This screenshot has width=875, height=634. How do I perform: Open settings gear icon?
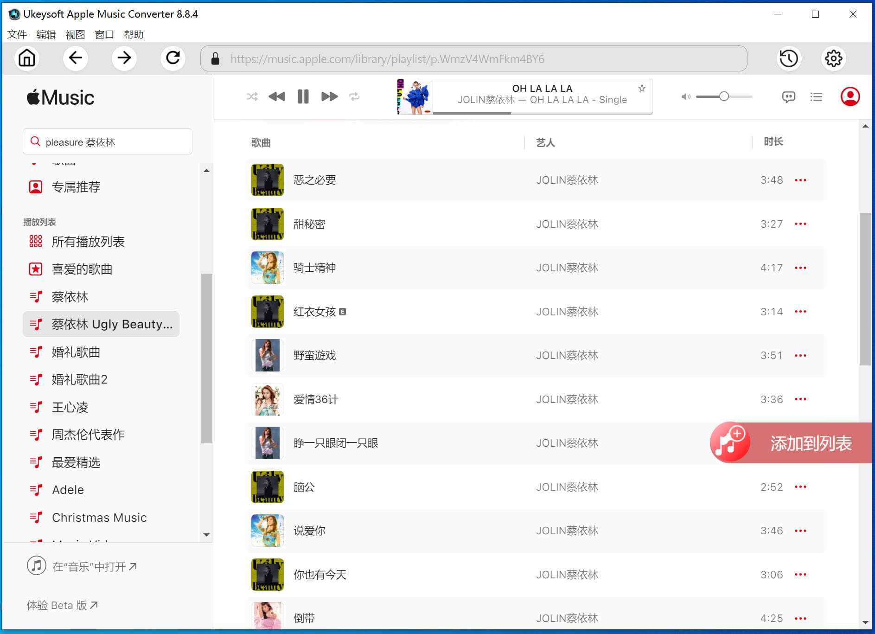coord(834,58)
